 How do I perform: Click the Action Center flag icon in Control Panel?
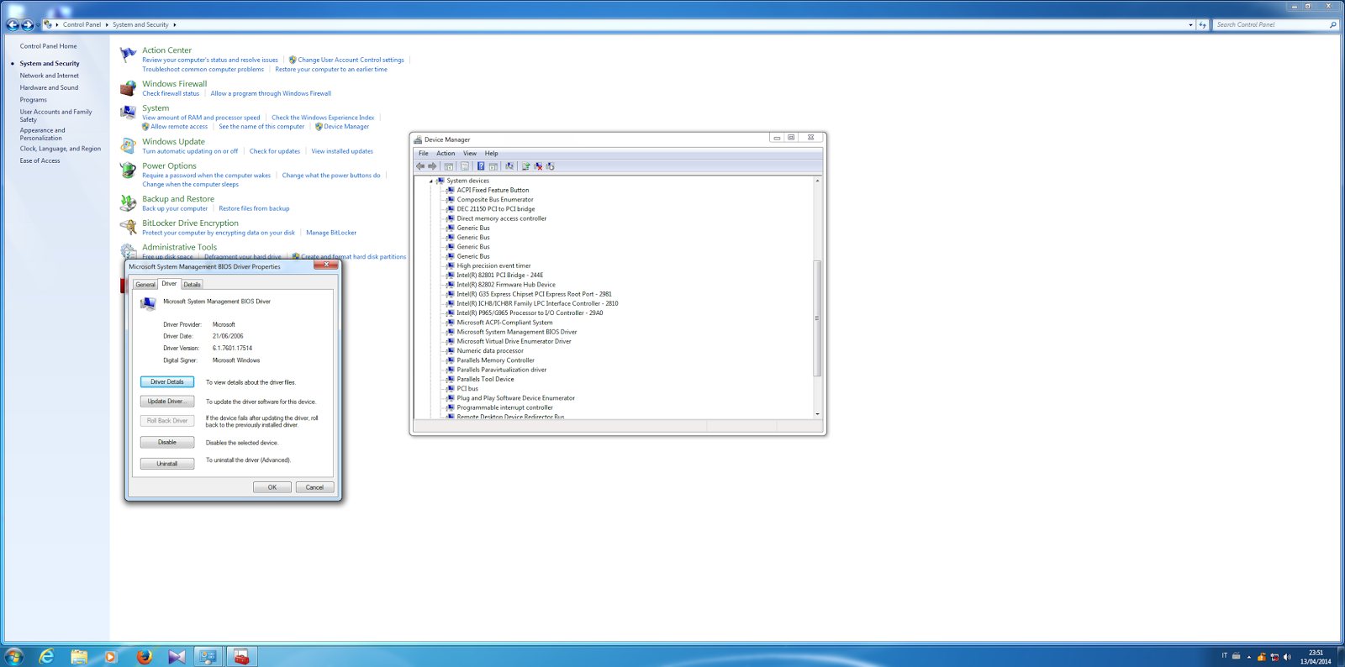click(x=128, y=55)
